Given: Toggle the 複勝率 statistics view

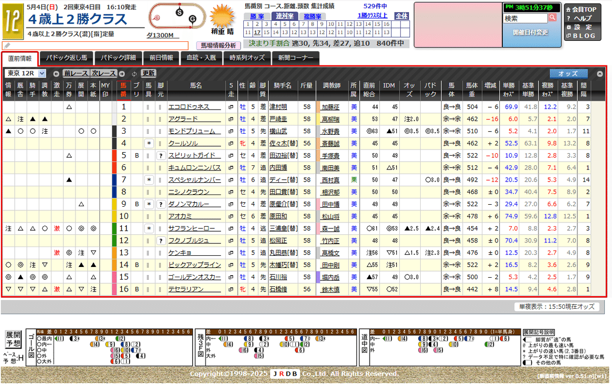Looking at the screenshot, I should (x=313, y=16).
